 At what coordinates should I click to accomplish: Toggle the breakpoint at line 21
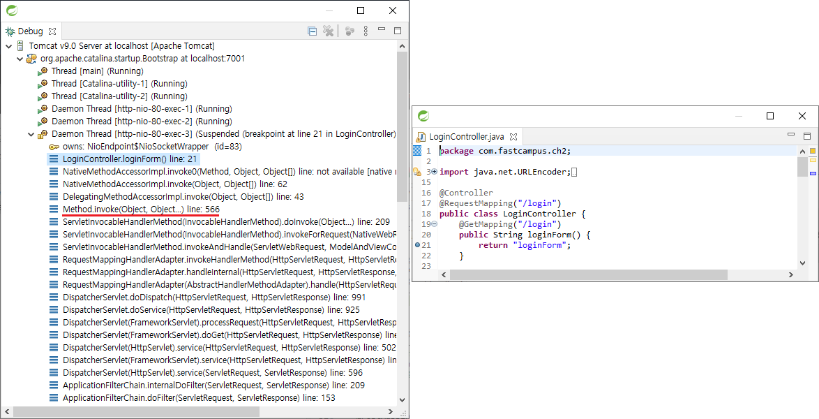pyautogui.click(x=417, y=245)
